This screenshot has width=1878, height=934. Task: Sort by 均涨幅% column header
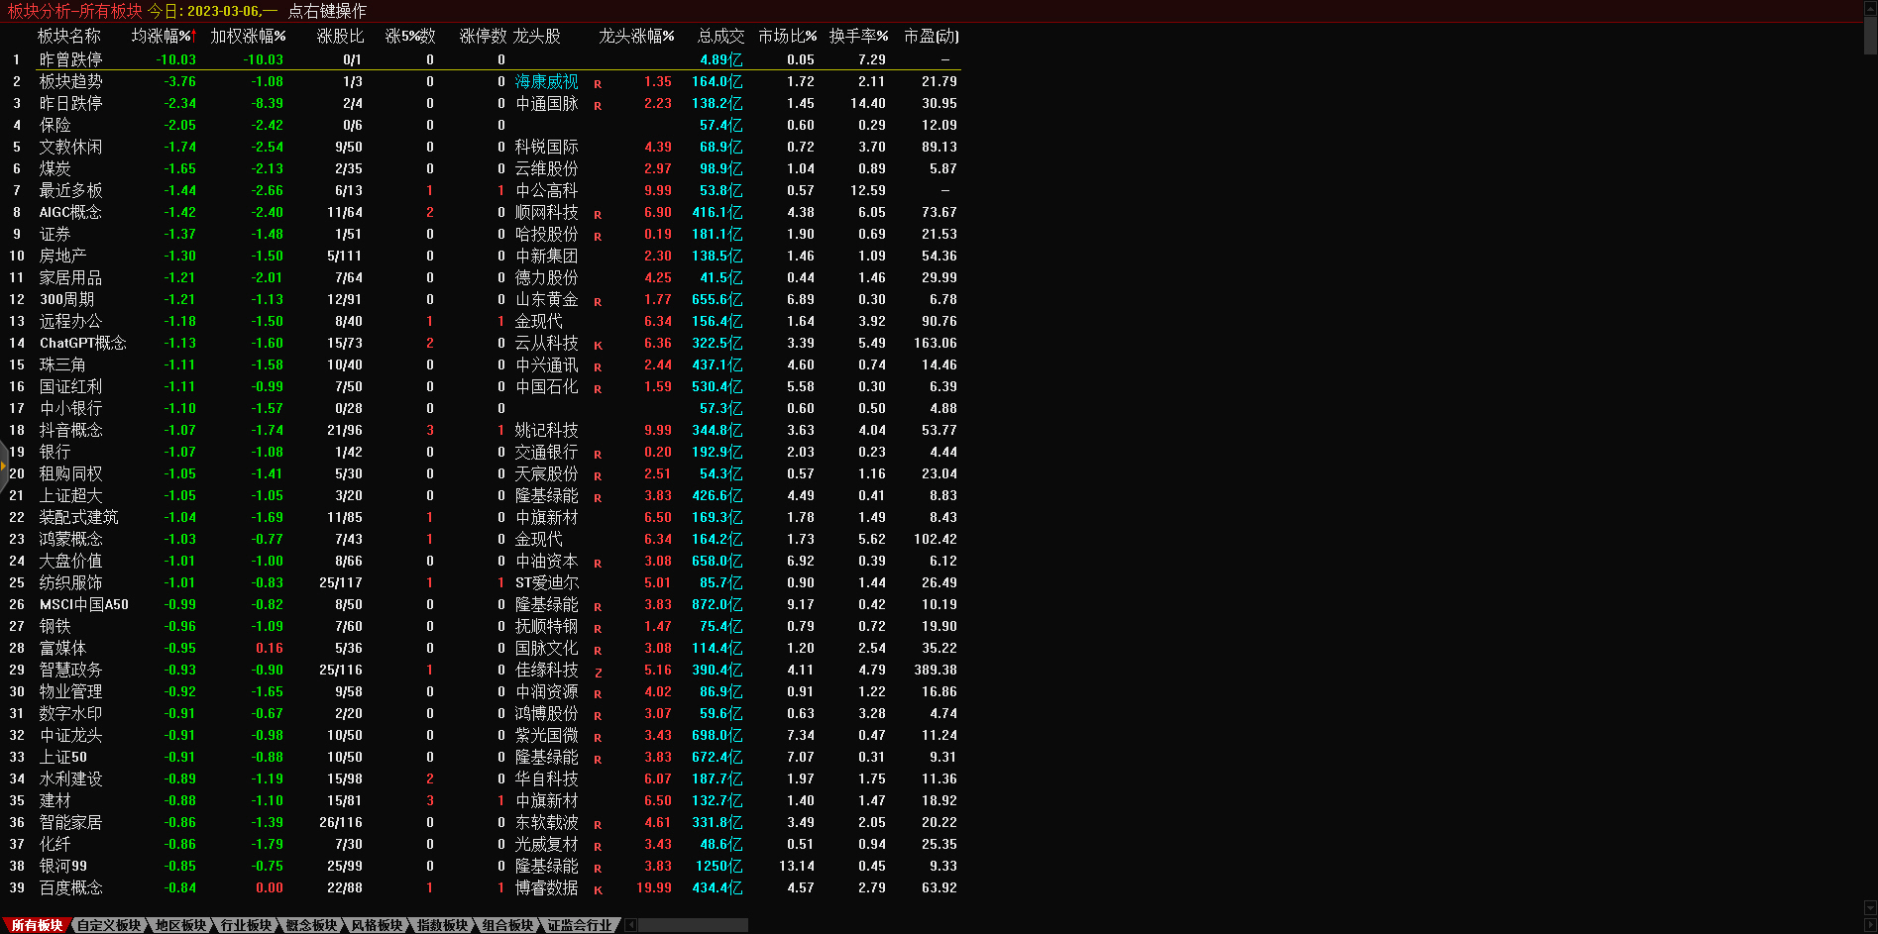[x=164, y=36]
